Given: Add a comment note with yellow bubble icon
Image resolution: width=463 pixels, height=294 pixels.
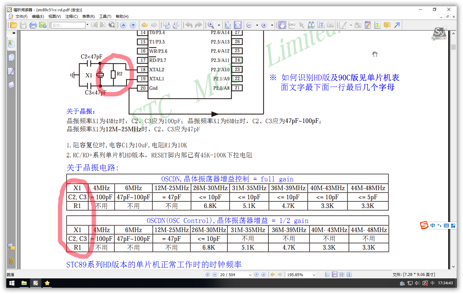Looking at the screenshot, I should (387, 25).
